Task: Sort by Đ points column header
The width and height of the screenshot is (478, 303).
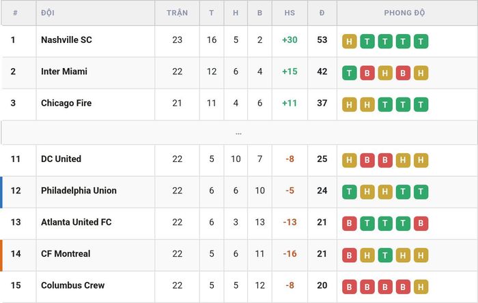Action: 322,13
